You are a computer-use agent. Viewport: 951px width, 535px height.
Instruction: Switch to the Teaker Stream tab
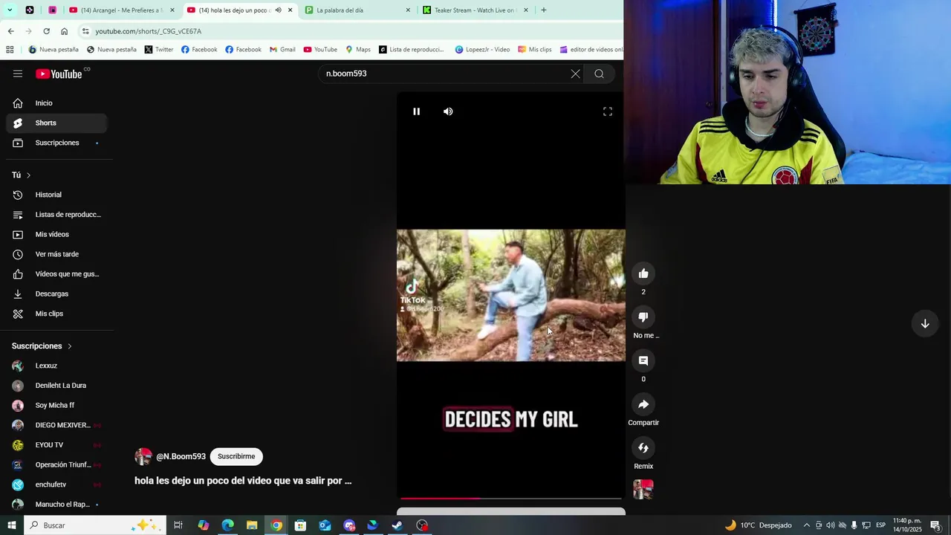coord(475,10)
